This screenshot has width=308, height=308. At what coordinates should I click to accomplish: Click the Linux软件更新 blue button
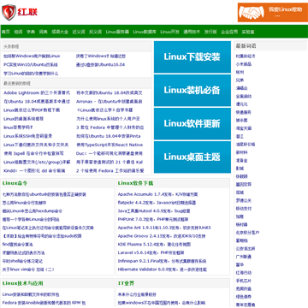192,123
